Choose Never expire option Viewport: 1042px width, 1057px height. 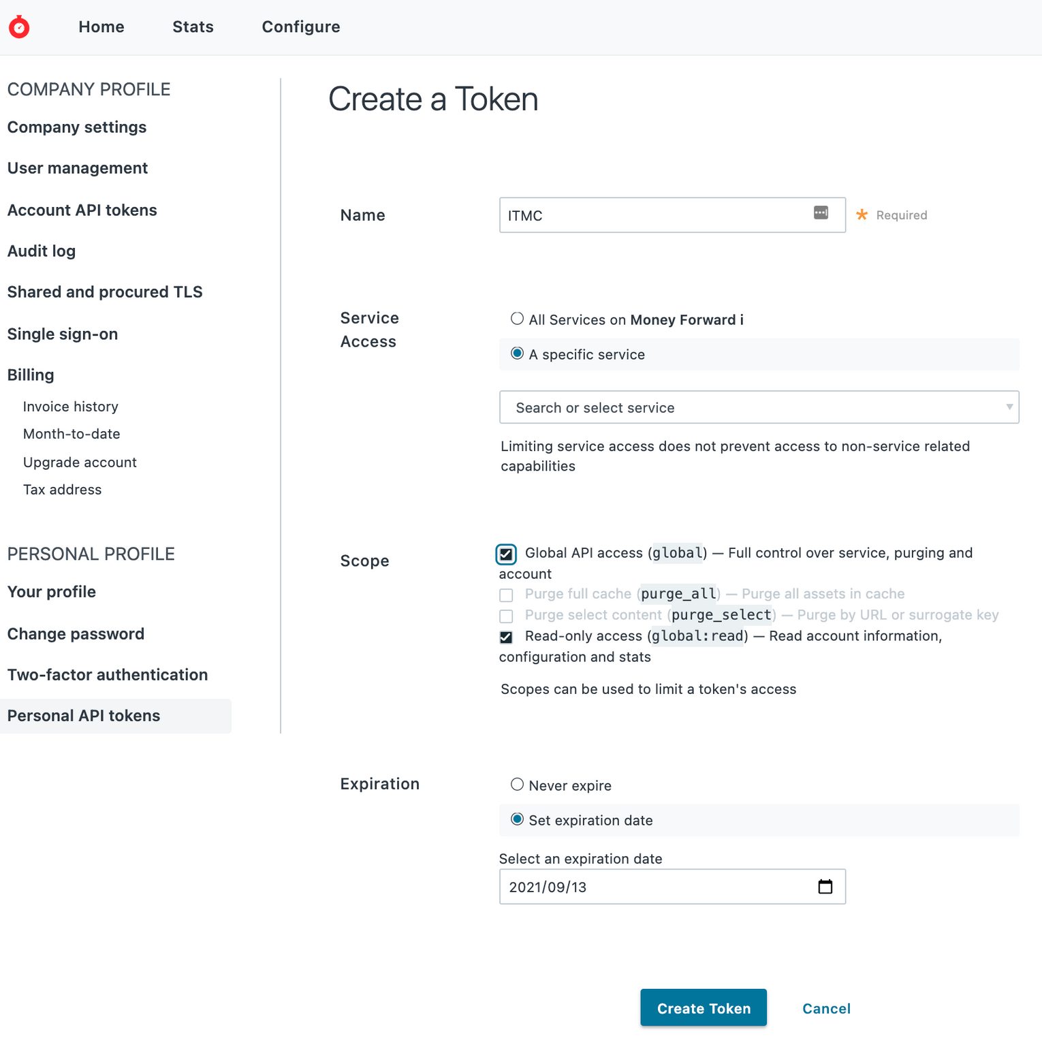coord(517,785)
